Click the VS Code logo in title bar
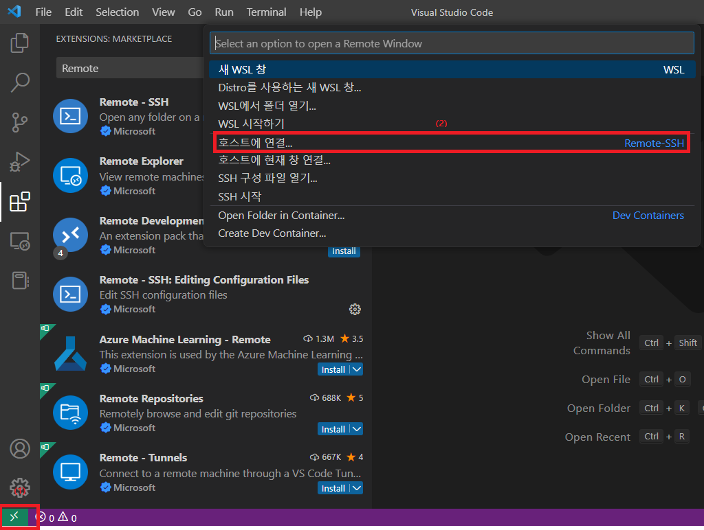This screenshot has height=530, width=704. point(14,11)
